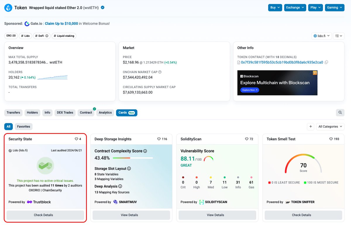Click the blue verified checkmark beside wstETH
The height and width of the screenshot is (225, 351).
click(x=103, y=8)
